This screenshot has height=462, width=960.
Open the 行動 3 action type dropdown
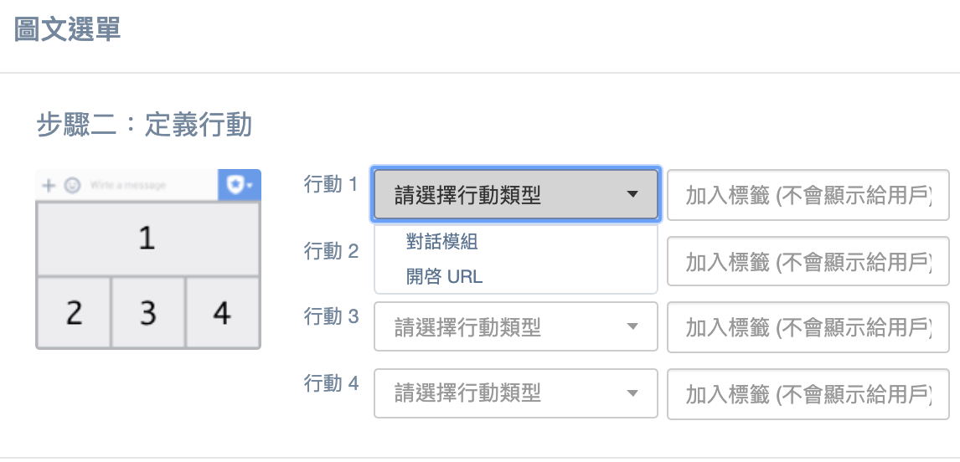(x=515, y=326)
